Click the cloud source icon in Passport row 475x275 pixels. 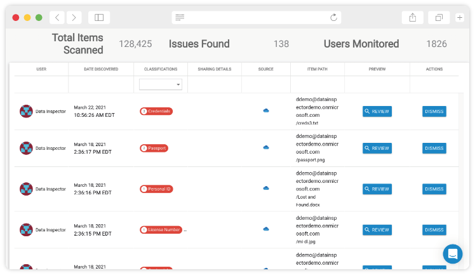click(x=266, y=148)
